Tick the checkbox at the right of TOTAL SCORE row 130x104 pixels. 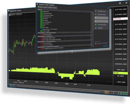click(x=91, y=31)
